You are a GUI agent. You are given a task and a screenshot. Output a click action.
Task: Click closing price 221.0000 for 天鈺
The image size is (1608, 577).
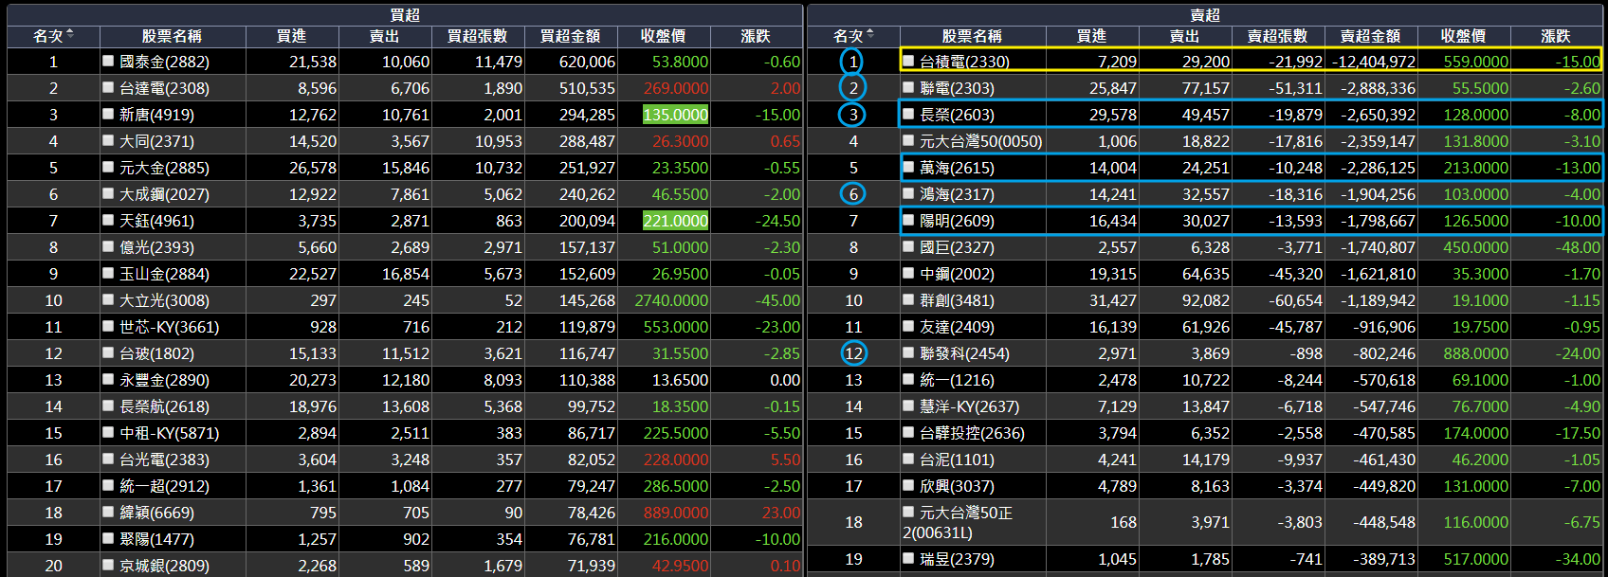tap(675, 221)
